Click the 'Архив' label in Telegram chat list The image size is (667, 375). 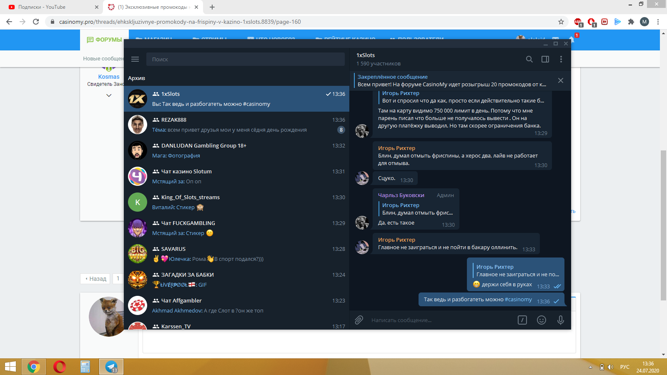tap(136, 78)
